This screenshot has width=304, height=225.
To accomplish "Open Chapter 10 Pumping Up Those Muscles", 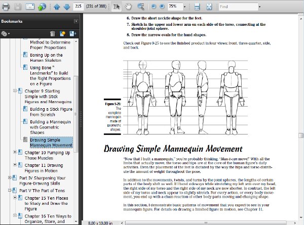I will pos(47,155).
